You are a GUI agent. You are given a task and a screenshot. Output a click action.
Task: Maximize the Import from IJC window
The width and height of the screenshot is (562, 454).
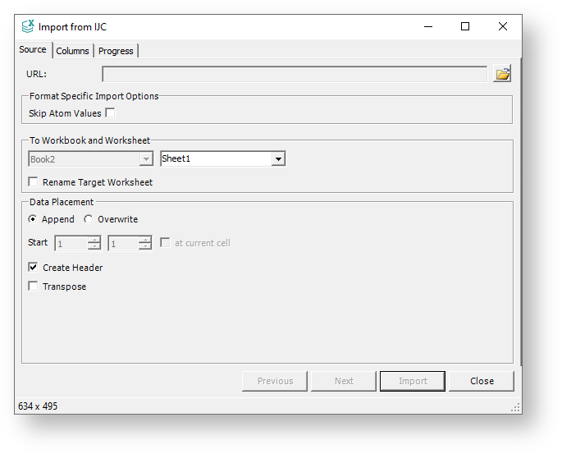(x=465, y=26)
